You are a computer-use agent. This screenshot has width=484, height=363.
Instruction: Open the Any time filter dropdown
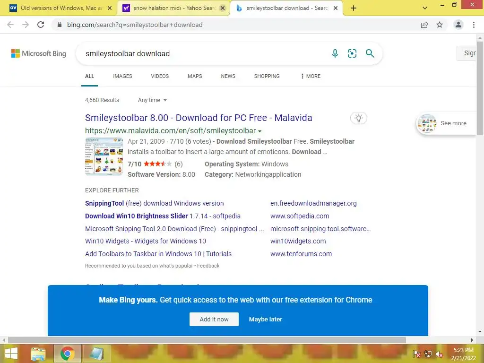pos(152,100)
